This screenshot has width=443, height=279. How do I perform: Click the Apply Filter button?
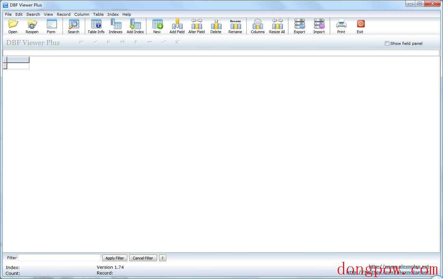pos(115,258)
